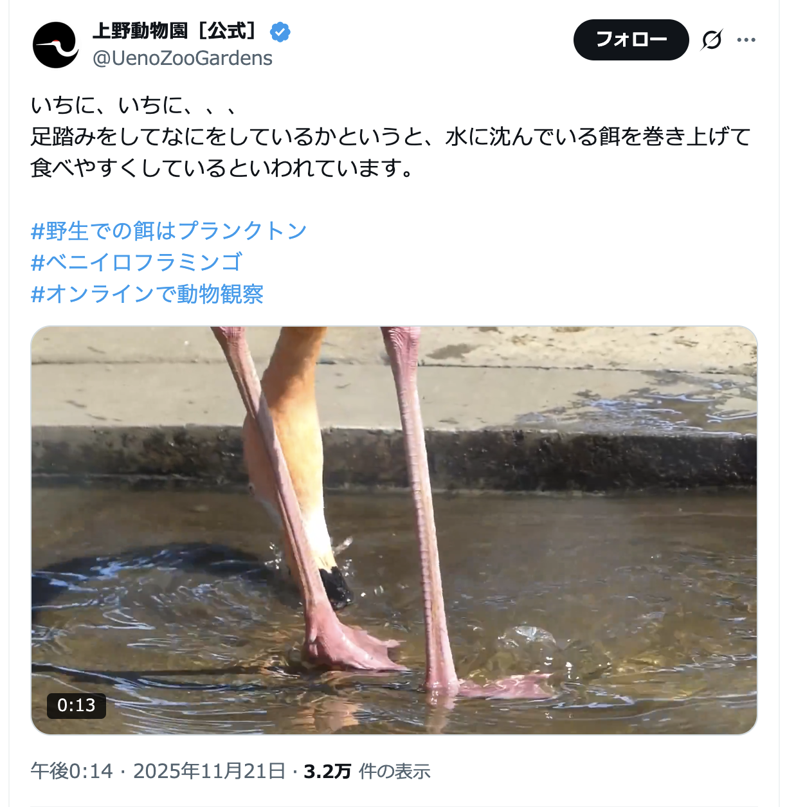This screenshot has width=787, height=807.
Task: Play the flamingo video thumbnail
Action: [394, 530]
